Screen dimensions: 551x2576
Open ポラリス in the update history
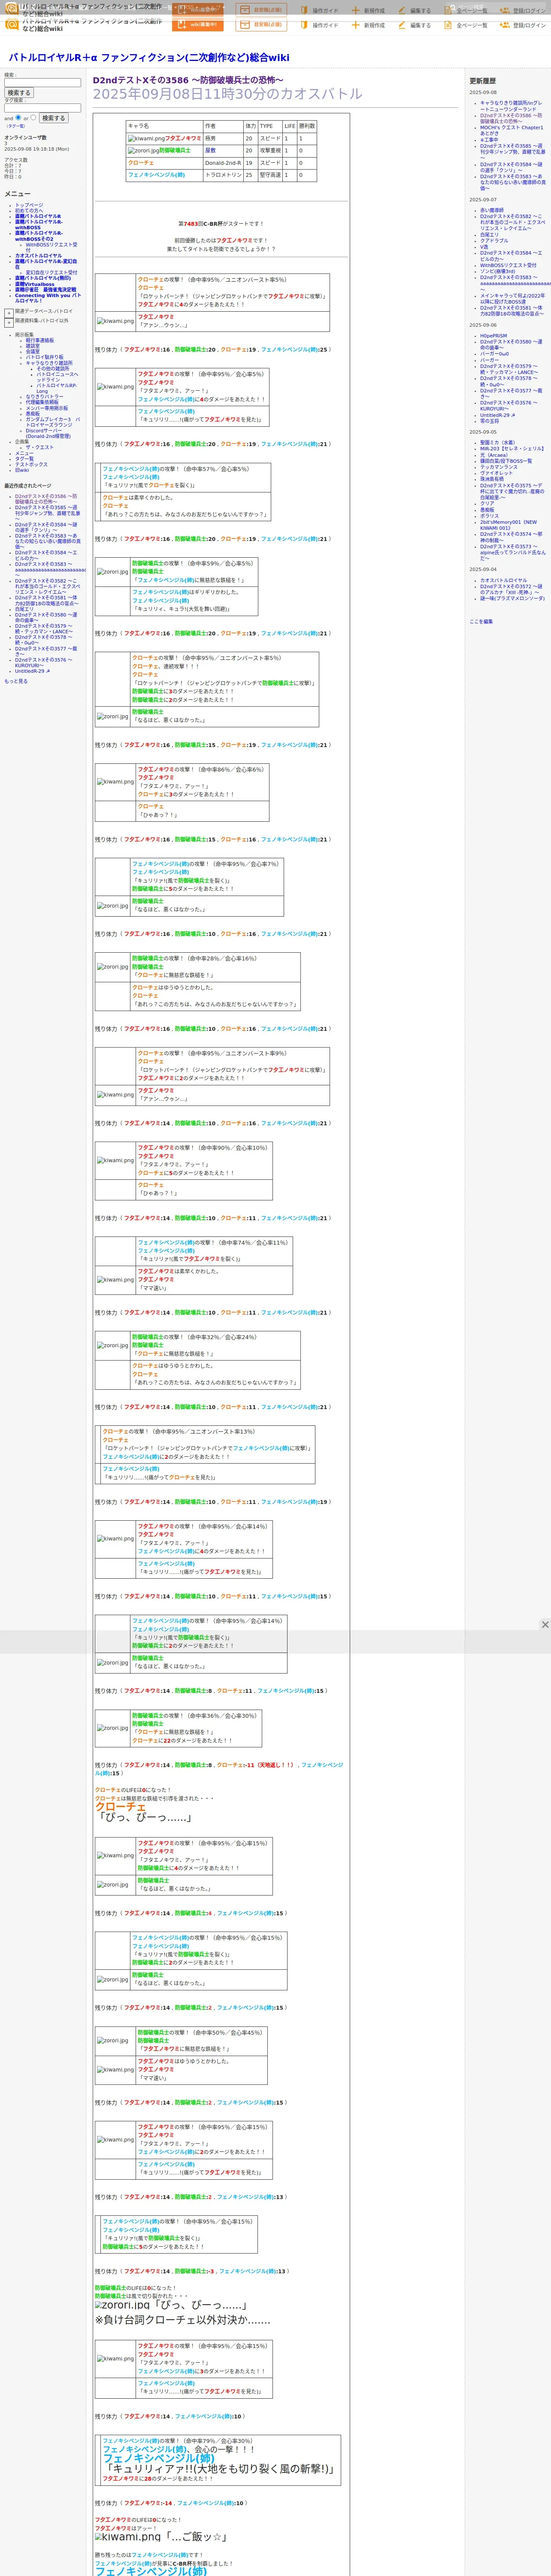point(489,516)
